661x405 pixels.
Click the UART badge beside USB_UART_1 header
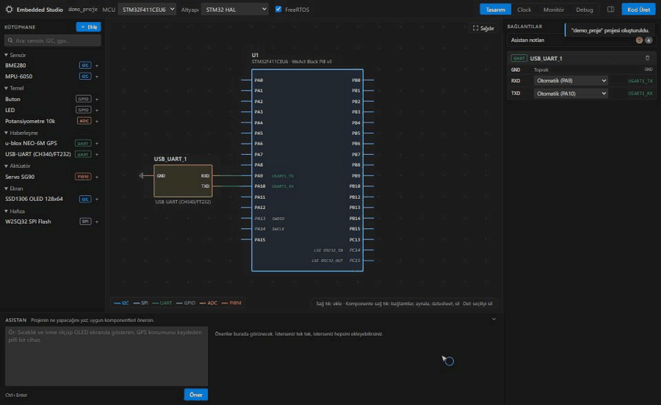[x=519, y=58]
